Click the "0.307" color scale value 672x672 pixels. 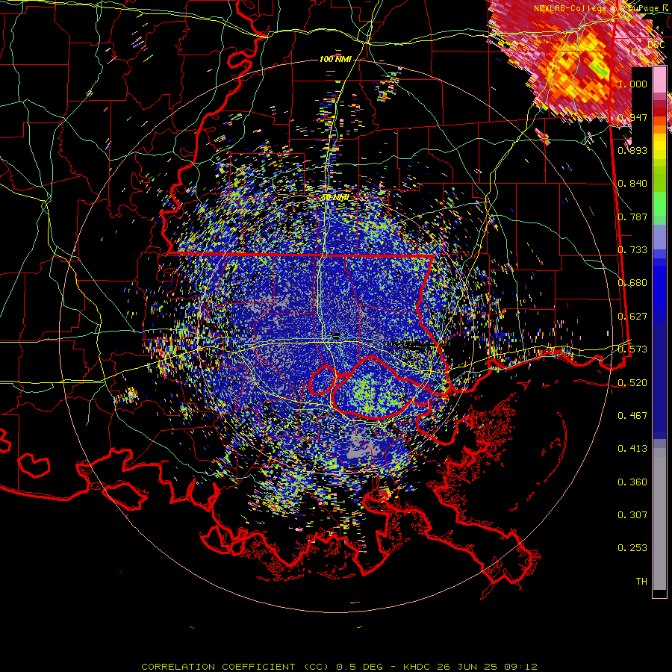click(x=632, y=515)
